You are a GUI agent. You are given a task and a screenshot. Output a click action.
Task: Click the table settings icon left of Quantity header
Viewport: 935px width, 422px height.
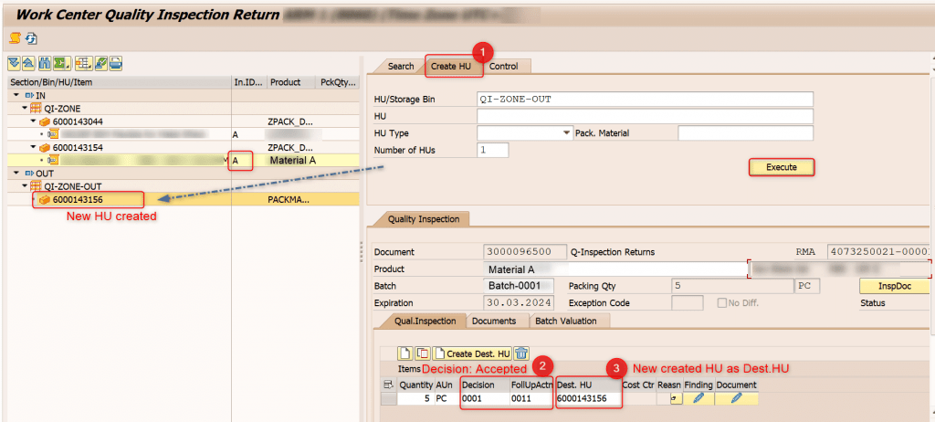coord(389,385)
